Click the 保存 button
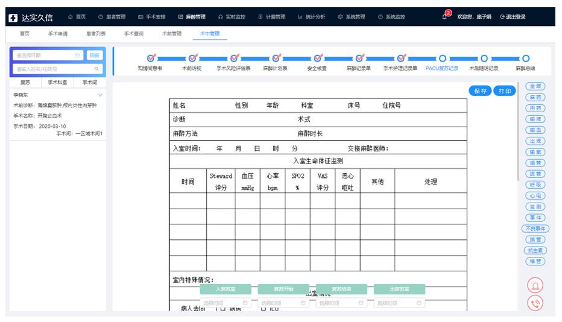Image resolution: width=562 pixels, height=322 pixels. coord(480,91)
